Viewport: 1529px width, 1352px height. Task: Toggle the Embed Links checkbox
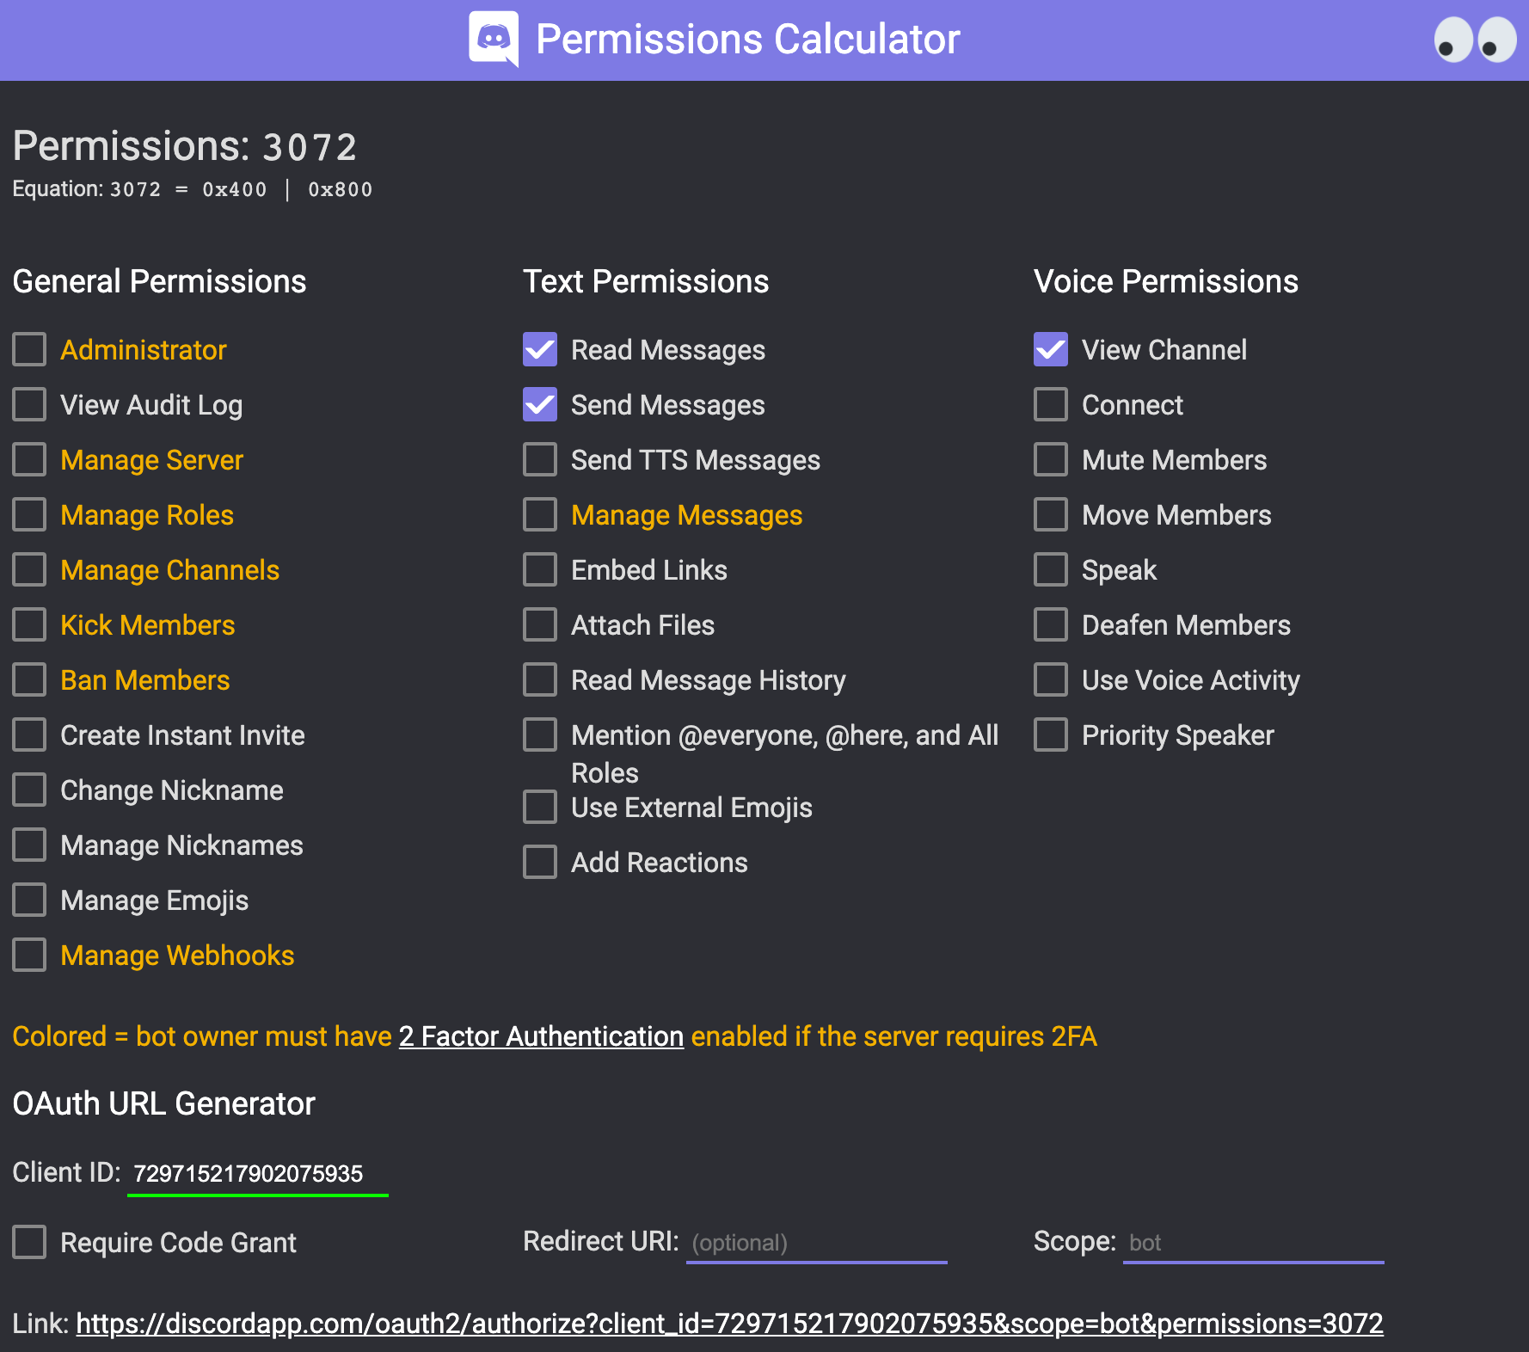(540, 569)
